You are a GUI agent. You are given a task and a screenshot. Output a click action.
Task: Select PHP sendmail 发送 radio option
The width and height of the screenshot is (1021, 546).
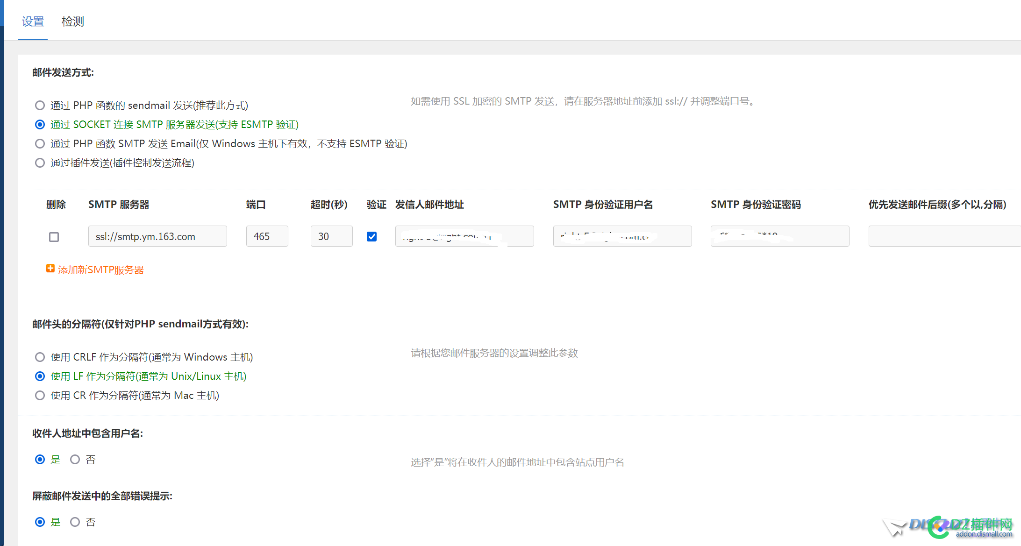point(40,106)
